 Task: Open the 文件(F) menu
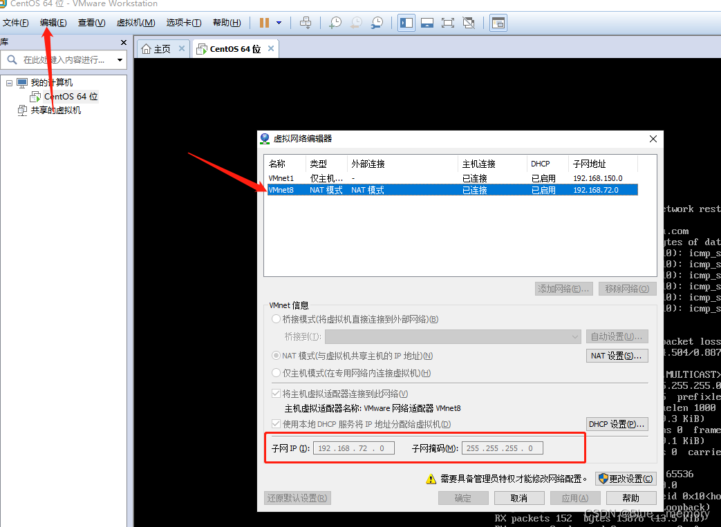point(16,23)
